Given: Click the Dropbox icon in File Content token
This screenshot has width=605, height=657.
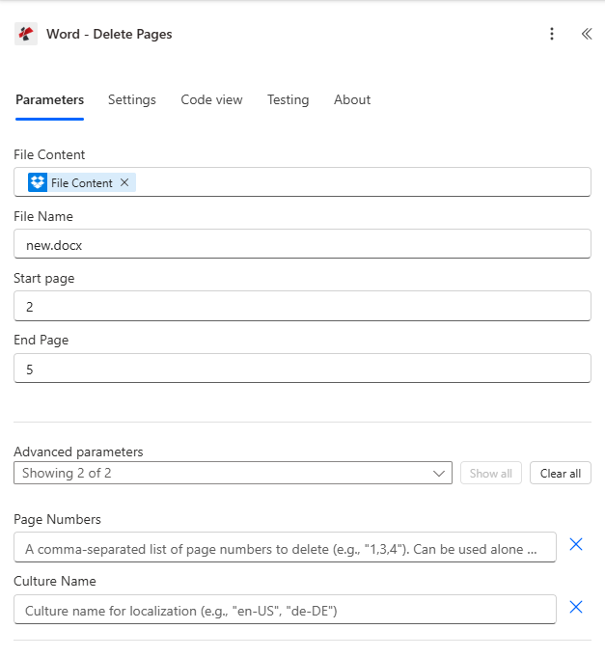Looking at the screenshot, I should click(38, 182).
